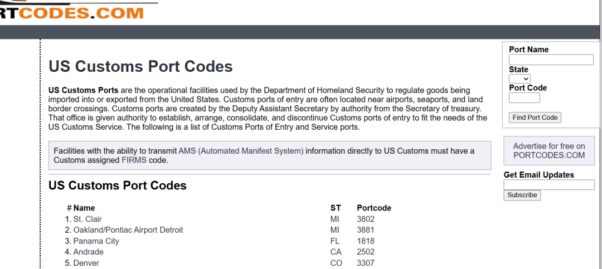Screen dimensions: 602x269
Task: Click the MI state cell for St. Clair
Action: click(x=335, y=219)
